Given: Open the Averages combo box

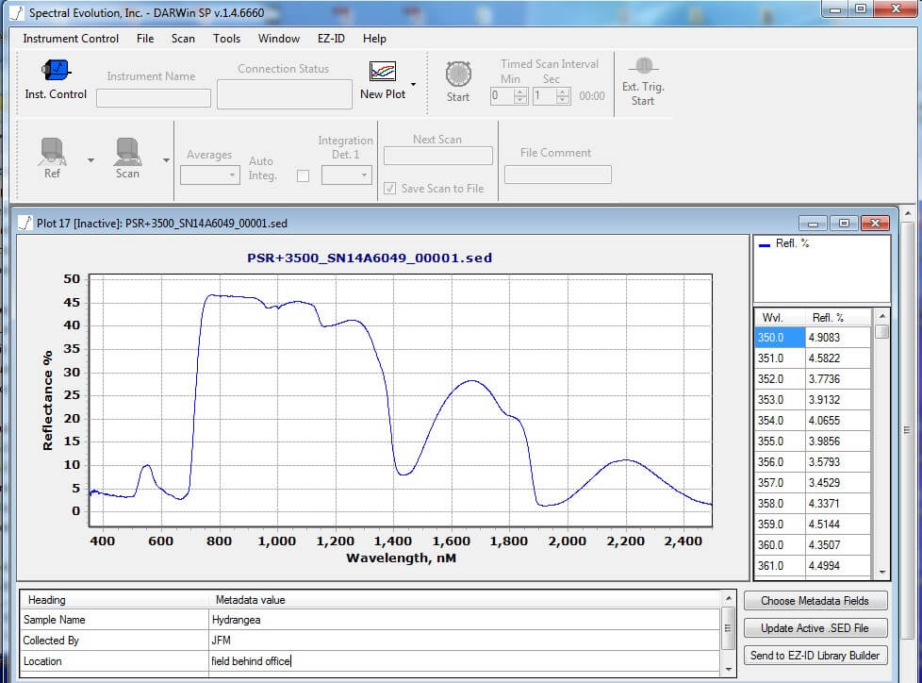Looking at the screenshot, I should (209, 175).
